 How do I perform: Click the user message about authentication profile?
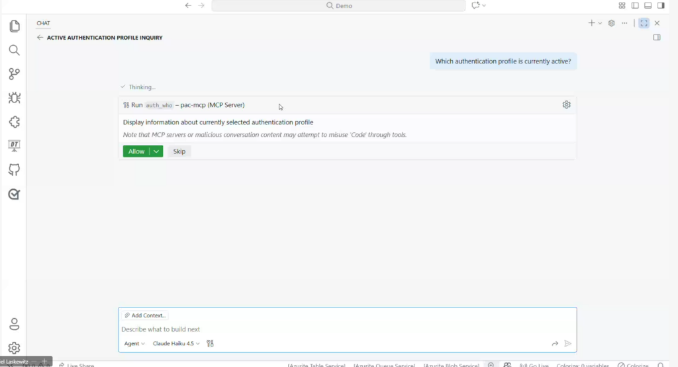[x=503, y=61]
